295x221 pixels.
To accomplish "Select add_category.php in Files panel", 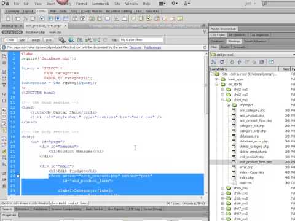I will click(x=253, y=110).
